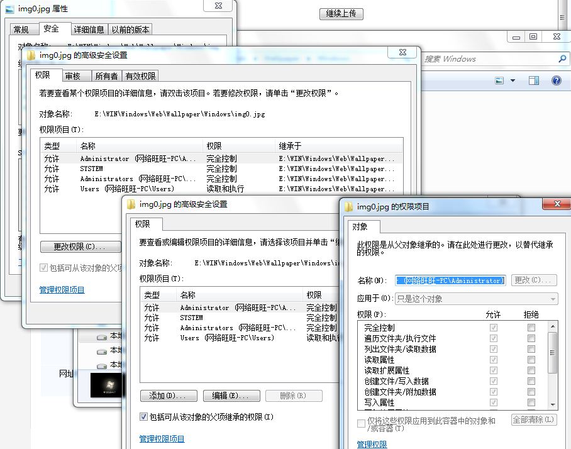Open the 以前的版本 tab
571x449 pixels.
(130, 30)
